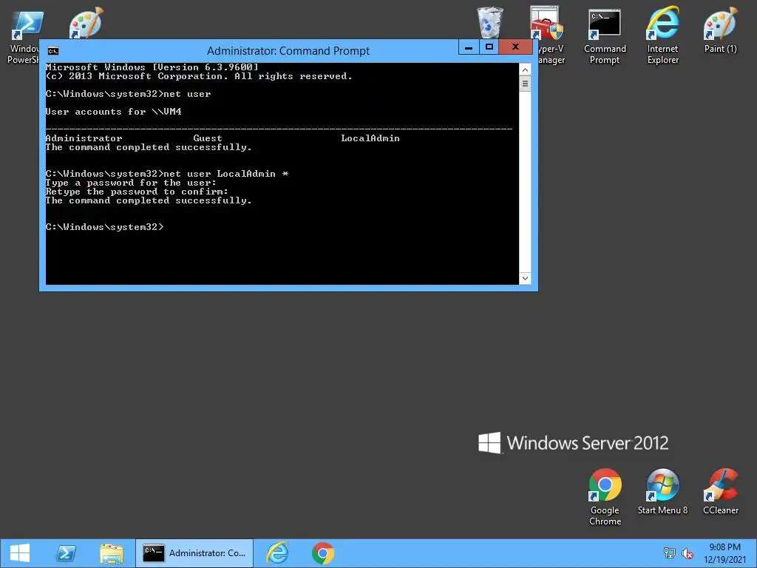Open Paint (1) desktop shortcut
Screen dimensions: 757x568
pyautogui.click(x=720, y=30)
